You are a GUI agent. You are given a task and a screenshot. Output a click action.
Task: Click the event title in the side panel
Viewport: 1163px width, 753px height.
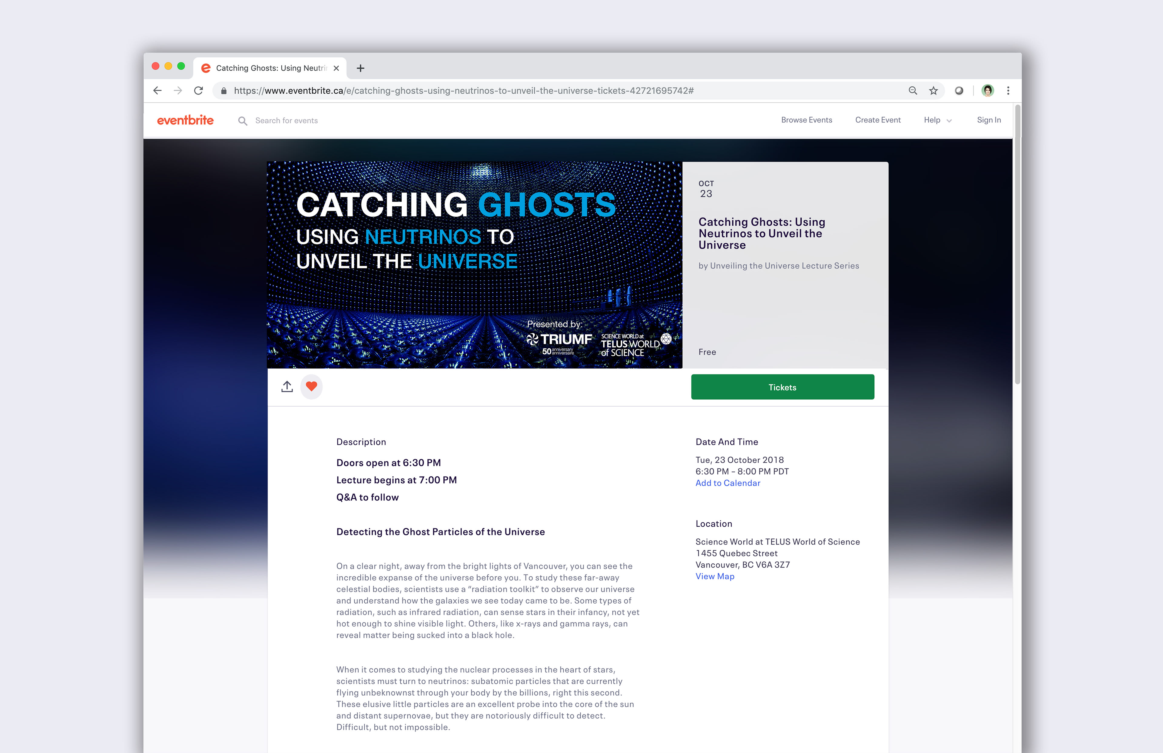pos(761,233)
